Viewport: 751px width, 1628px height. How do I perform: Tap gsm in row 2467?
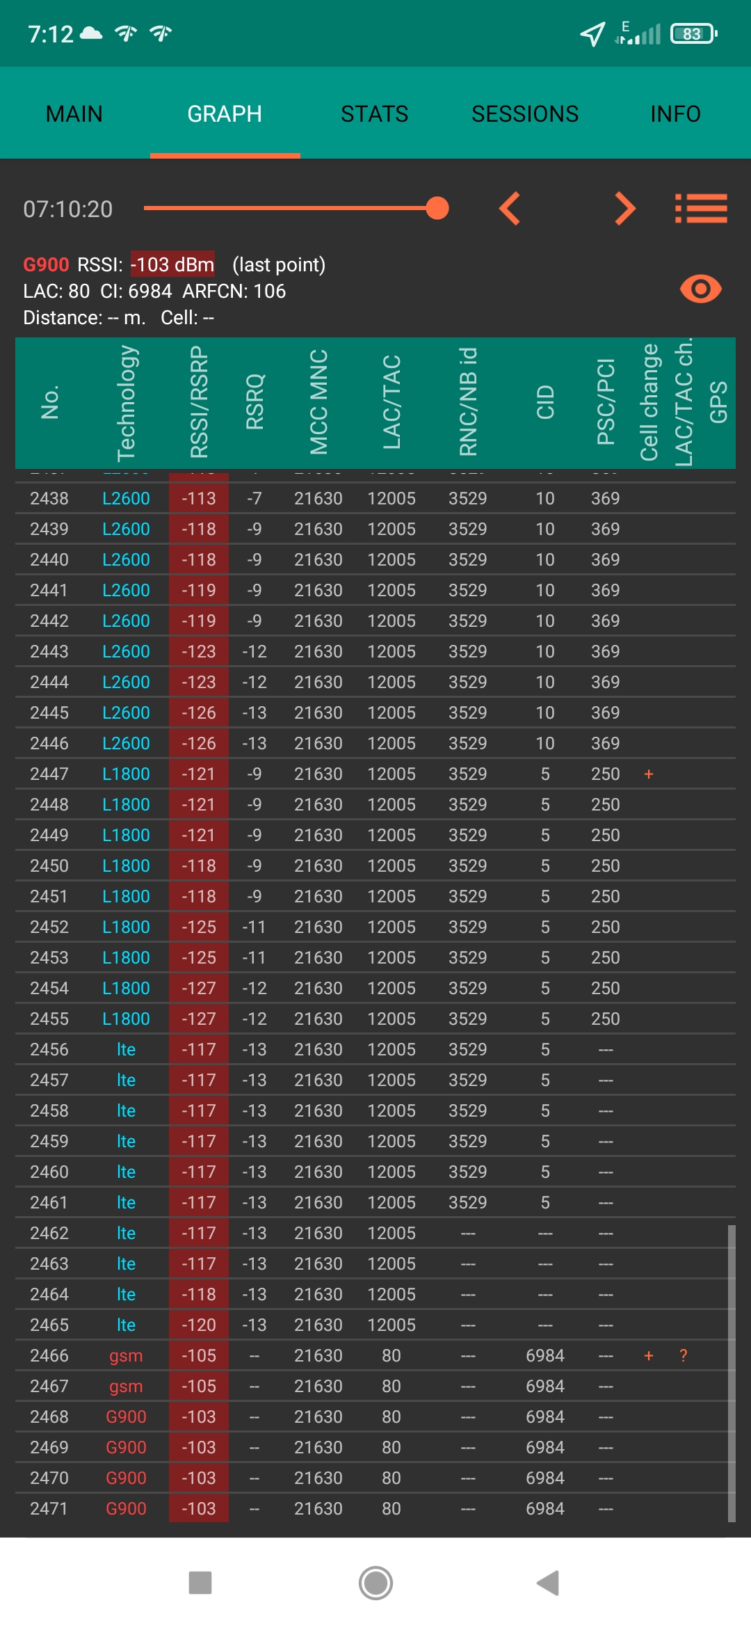(126, 1386)
